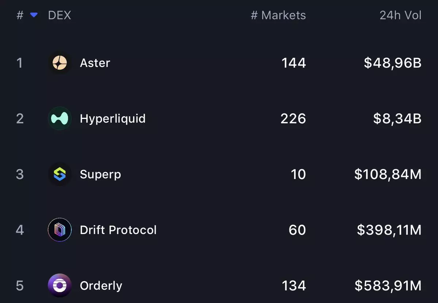Click Orderly's $583,91M volume value

388,285
